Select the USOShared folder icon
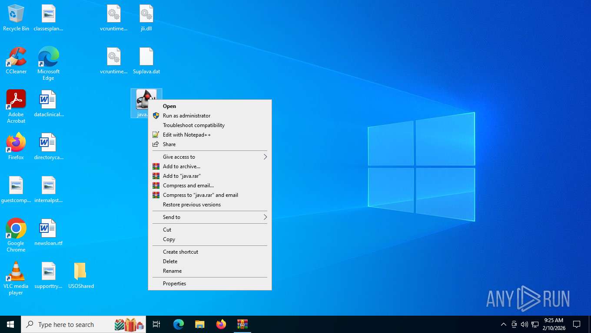The height and width of the screenshot is (333, 591). 81,276
